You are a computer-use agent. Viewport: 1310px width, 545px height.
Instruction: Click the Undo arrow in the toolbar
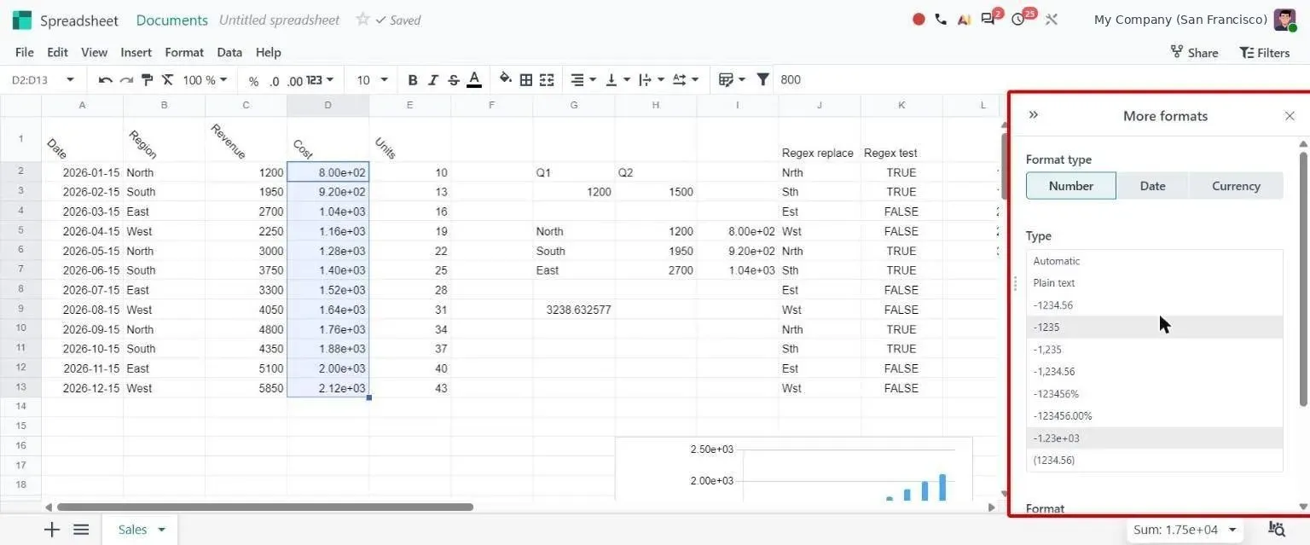106,80
